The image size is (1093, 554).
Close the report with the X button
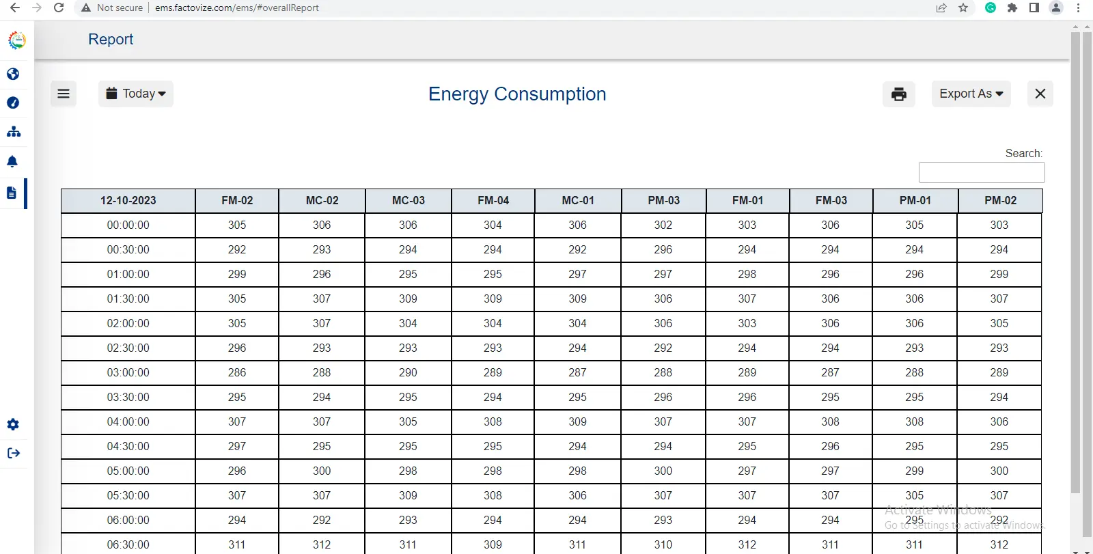[1040, 94]
